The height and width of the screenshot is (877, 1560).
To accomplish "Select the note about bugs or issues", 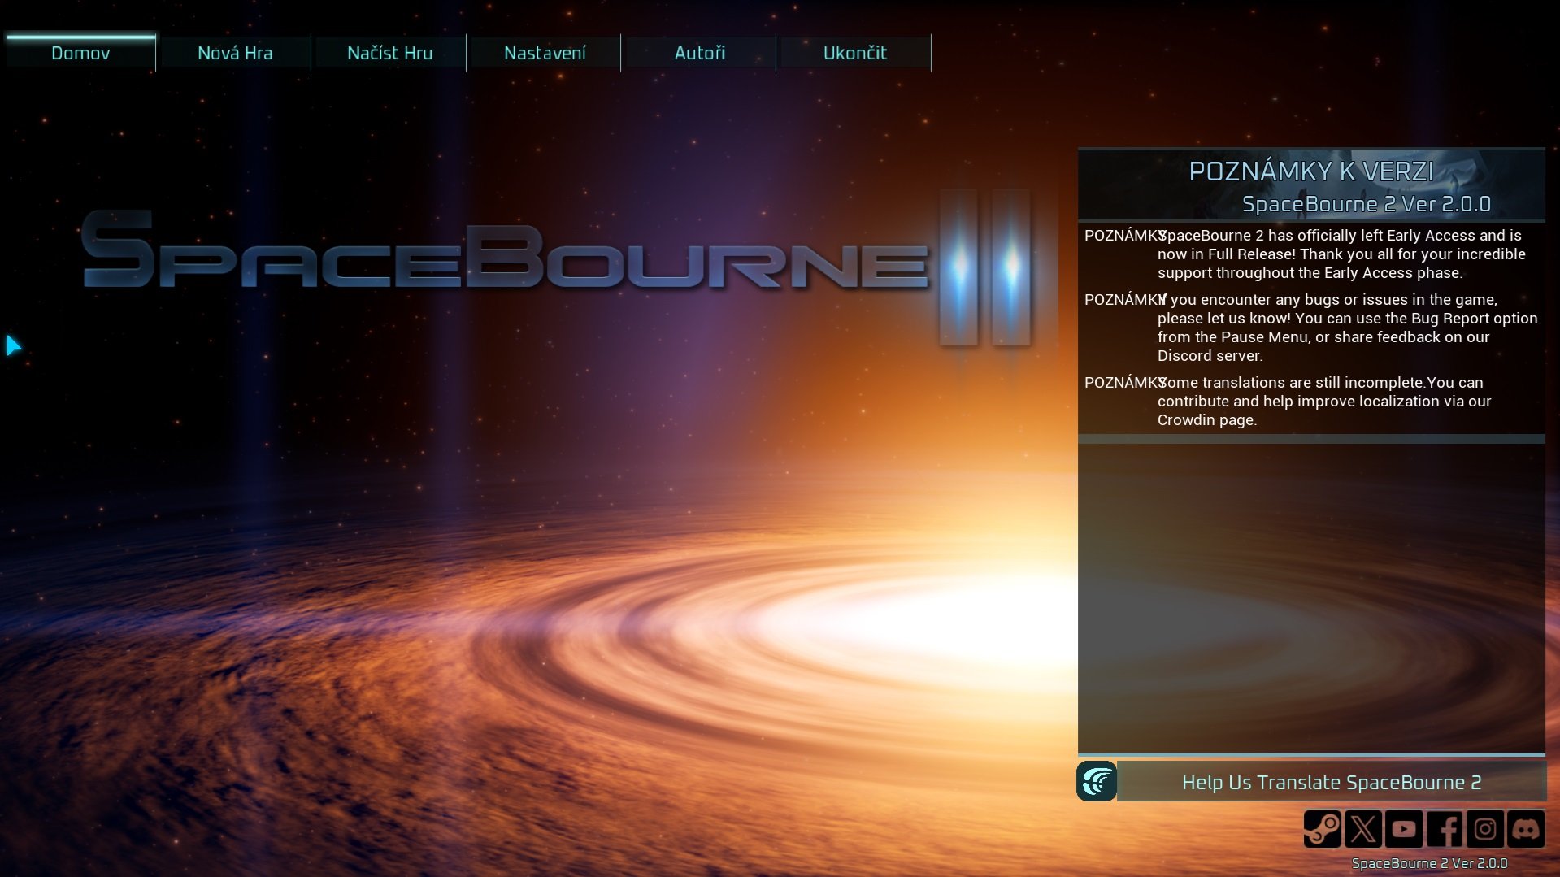I will [1311, 328].
